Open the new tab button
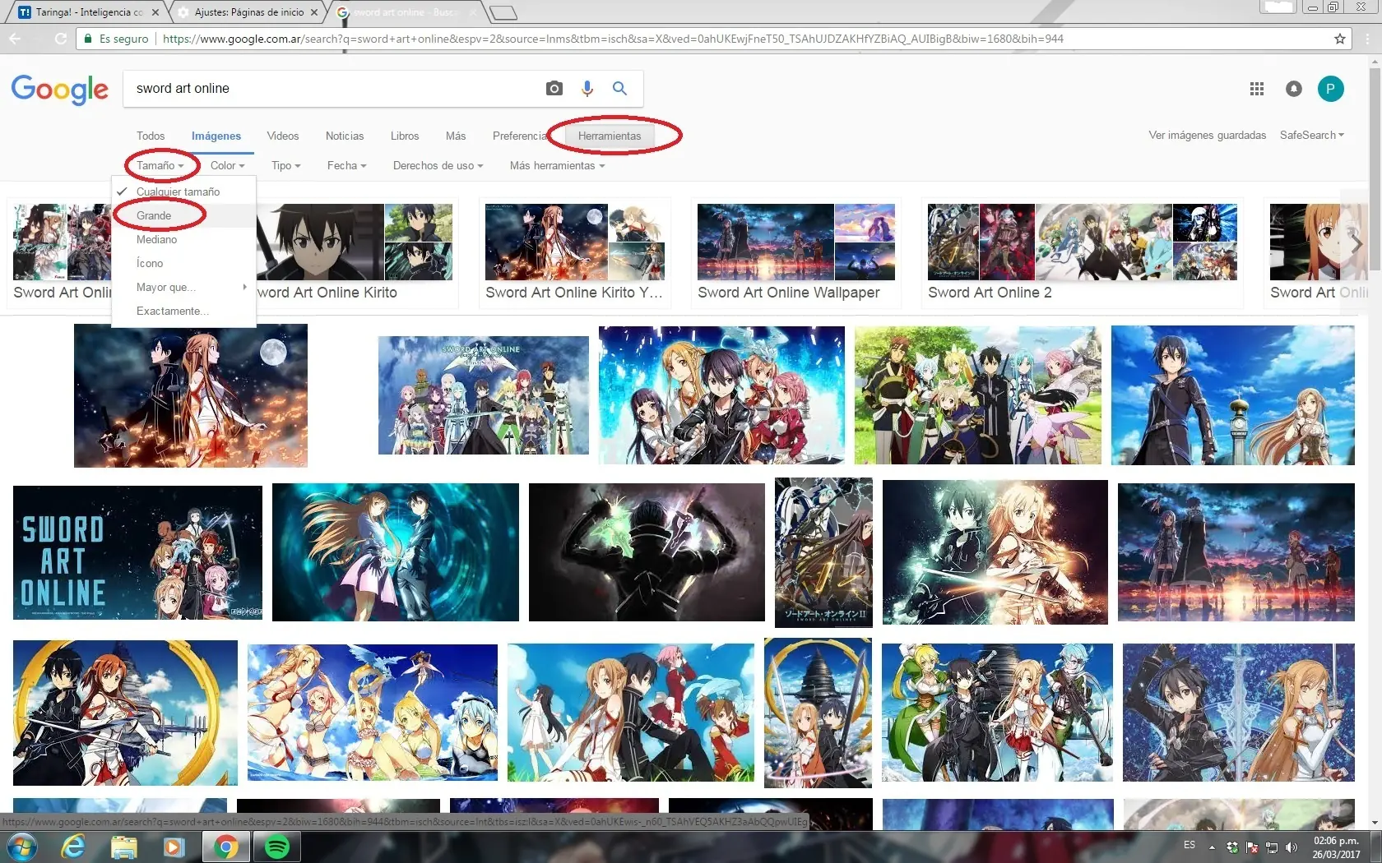 coord(503,12)
